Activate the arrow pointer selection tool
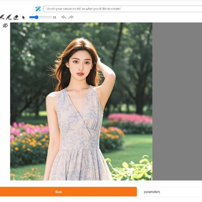Image resolution: width=202 pixels, height=202 pixels. point(23,17)
